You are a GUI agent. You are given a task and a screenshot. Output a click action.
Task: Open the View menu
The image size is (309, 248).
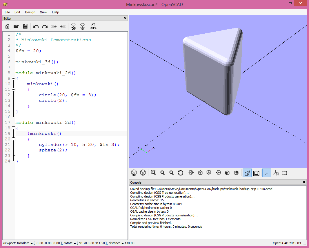click(x=43, y=12)
